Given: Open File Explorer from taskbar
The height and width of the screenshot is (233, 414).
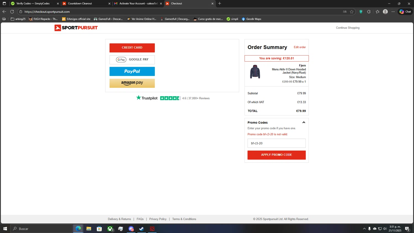Looking at the screenshot, I should [89, 229].
